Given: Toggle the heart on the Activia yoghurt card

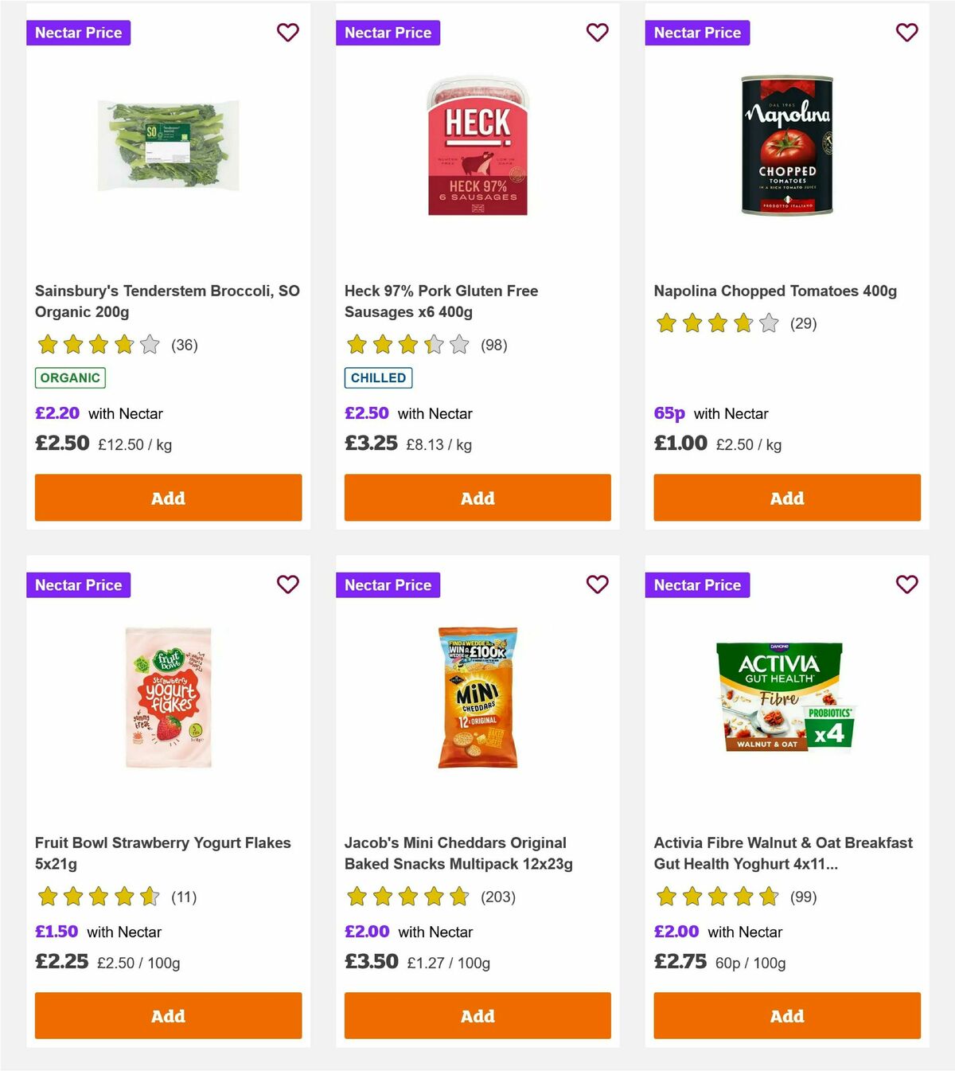Looking at the screenshot, I should tap(906, 584).
